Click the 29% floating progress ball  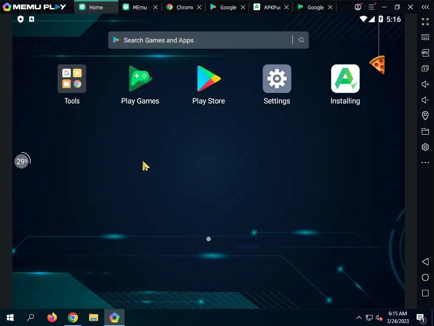[x=22, y=161]
